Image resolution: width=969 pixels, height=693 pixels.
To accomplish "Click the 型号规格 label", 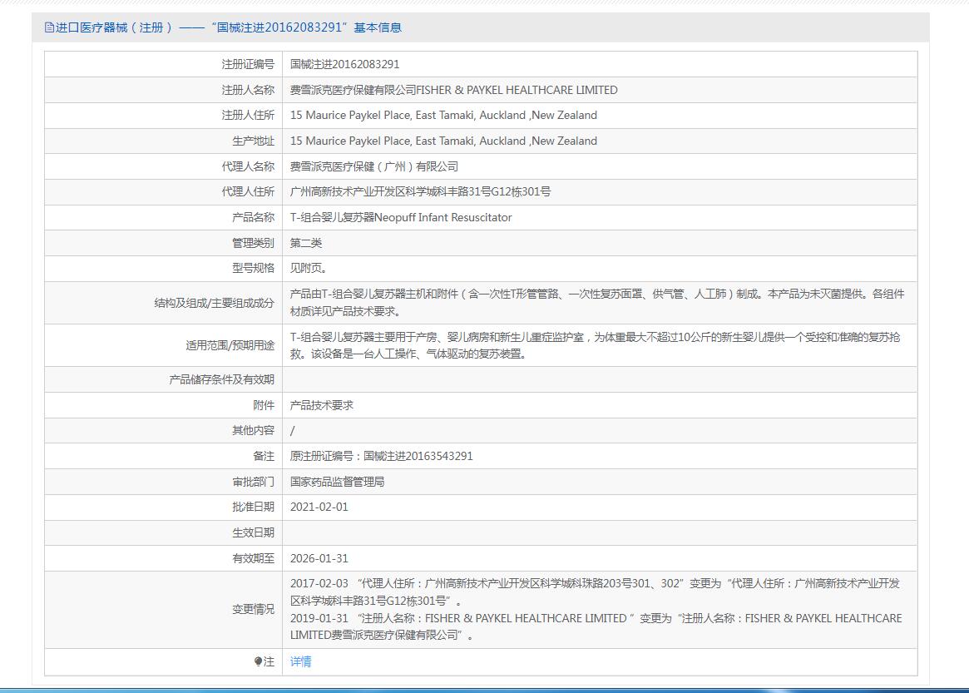I will [253, 268].
